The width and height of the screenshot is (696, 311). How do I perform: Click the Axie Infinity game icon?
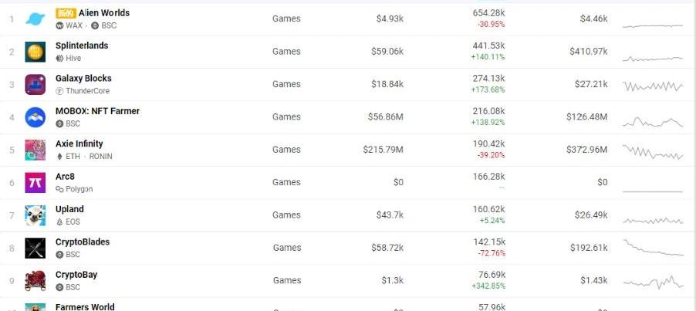tap(35, 150)
